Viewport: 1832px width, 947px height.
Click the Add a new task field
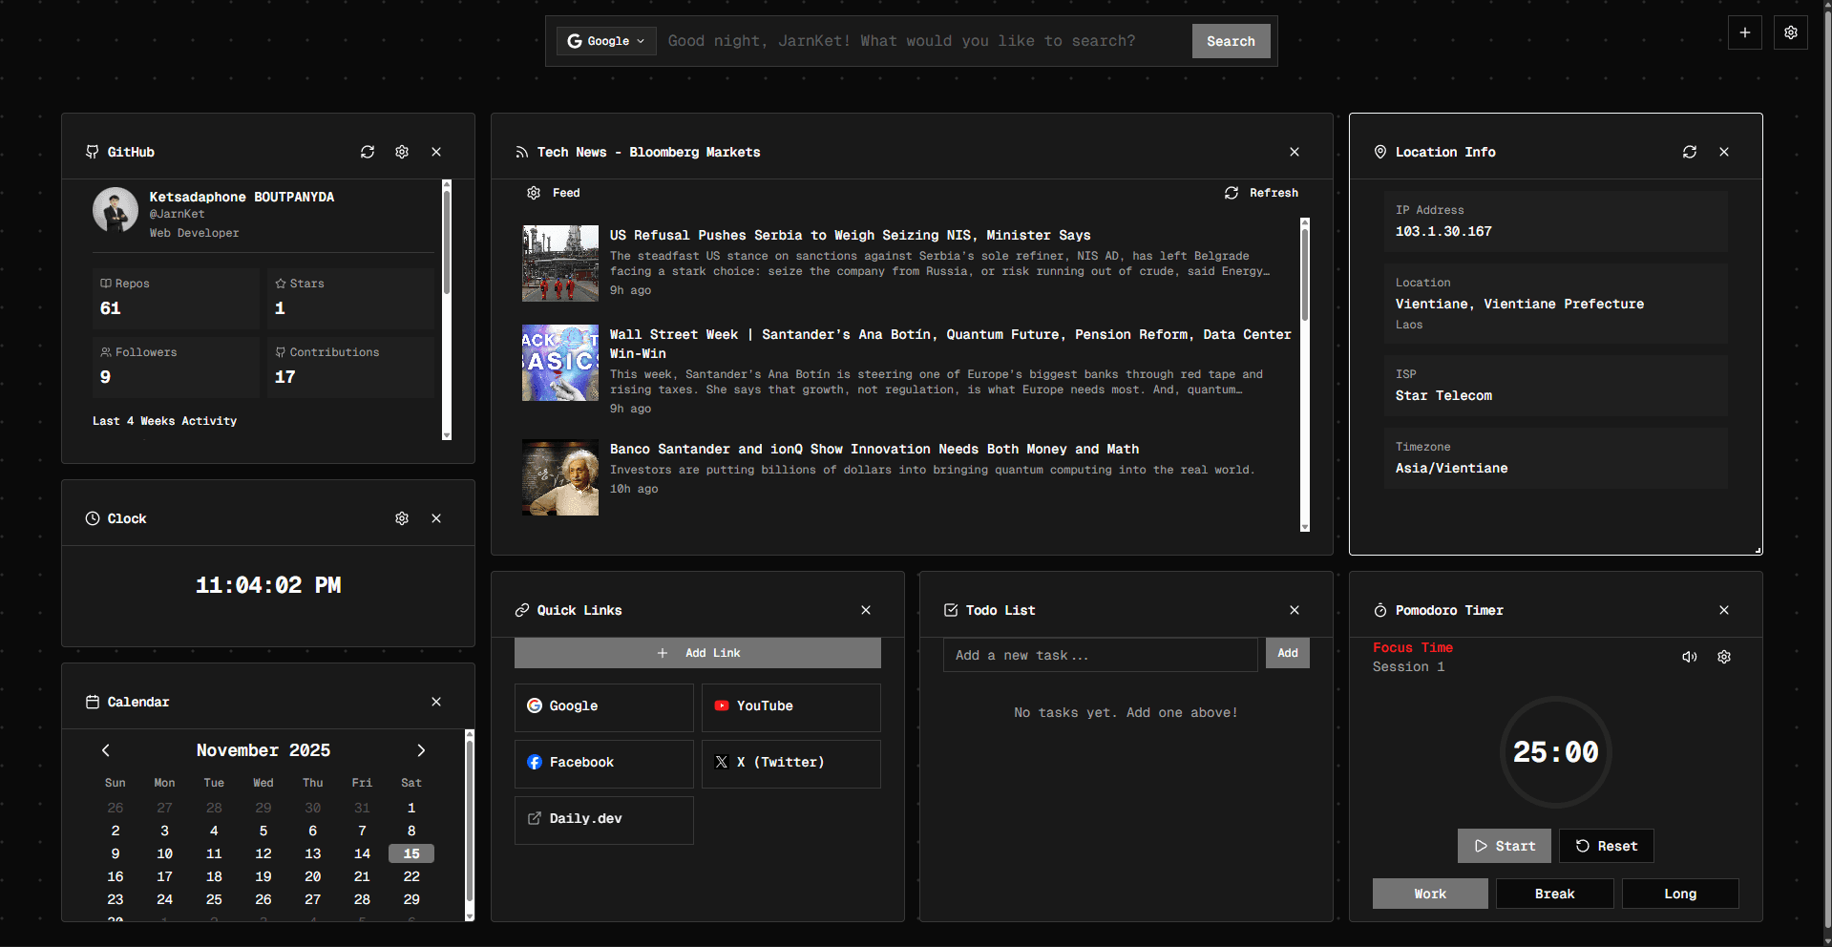coord(1100,655)
